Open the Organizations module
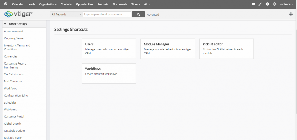Image resolution: width=297 pixels, height=140 pixels. (x=48, y=4)
